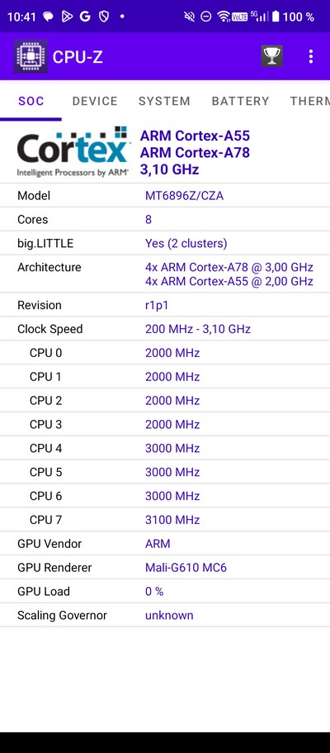This screenshot has height=753, width=330.
Task: Tap the Wi-Fi status bar icon
Action: pyautogui.click(x=223, y=17)
